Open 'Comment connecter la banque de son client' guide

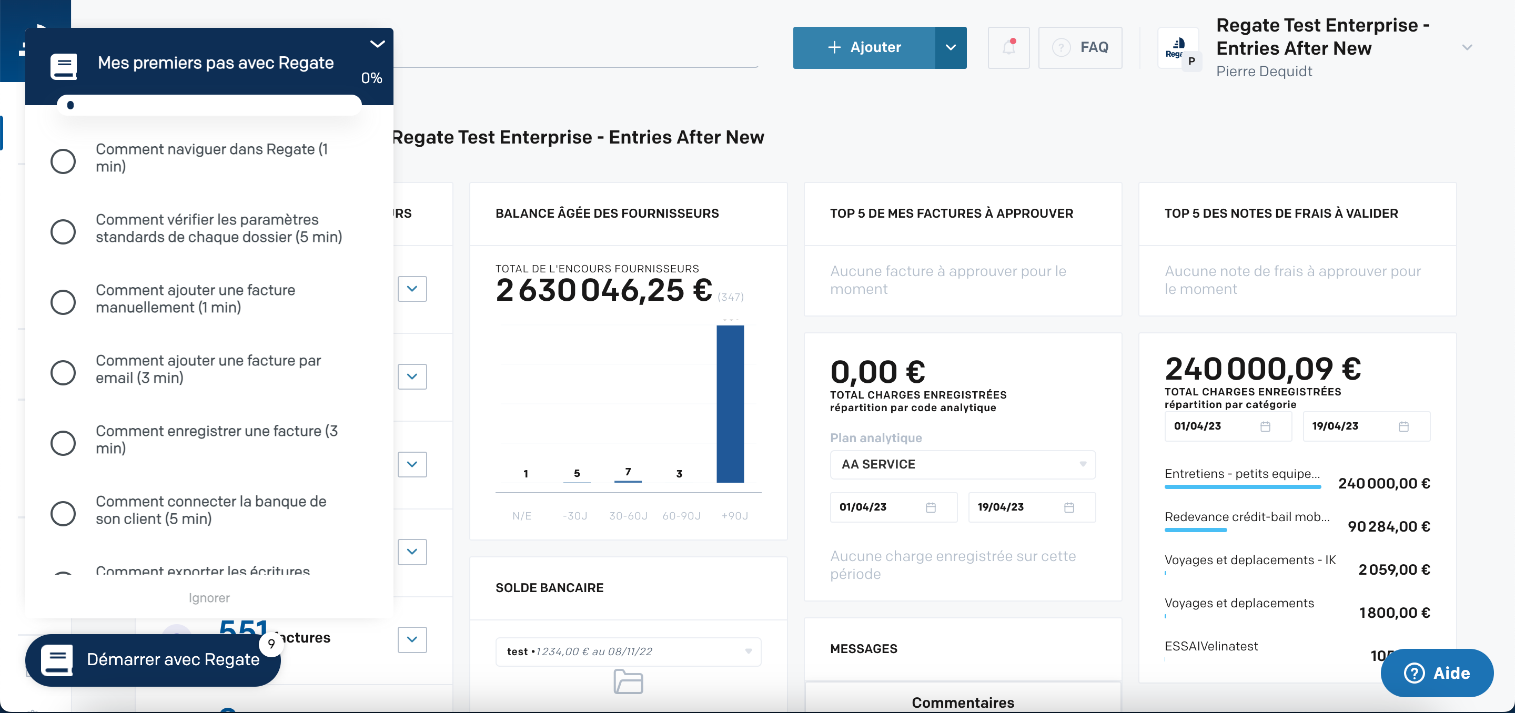pyautogui.click(x=210, y=510)
